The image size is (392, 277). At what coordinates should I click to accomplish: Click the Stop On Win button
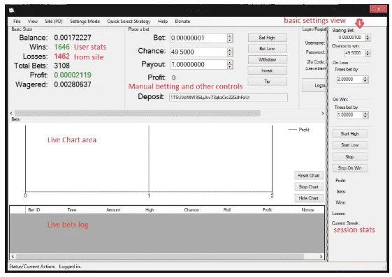(x=350, y=168)
